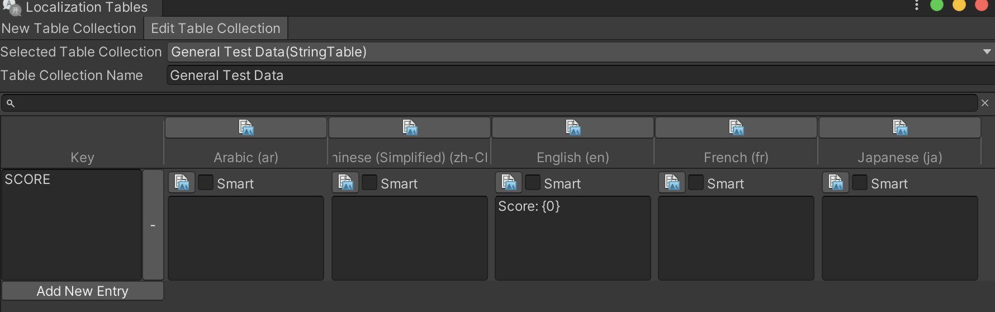Expand the Selected Table Collection dropdown
Image resolution: width=995 pixels, height=312 pixels.
[x=579, y=52]
